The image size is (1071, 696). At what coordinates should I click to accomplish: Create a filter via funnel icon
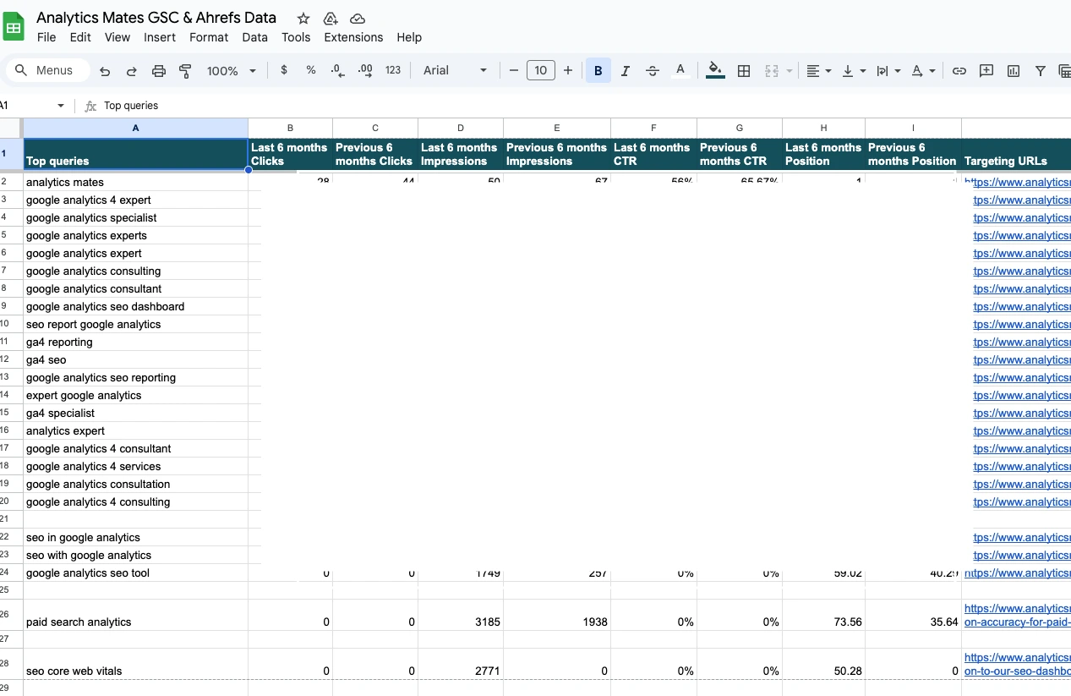(x=1041, y=71)
